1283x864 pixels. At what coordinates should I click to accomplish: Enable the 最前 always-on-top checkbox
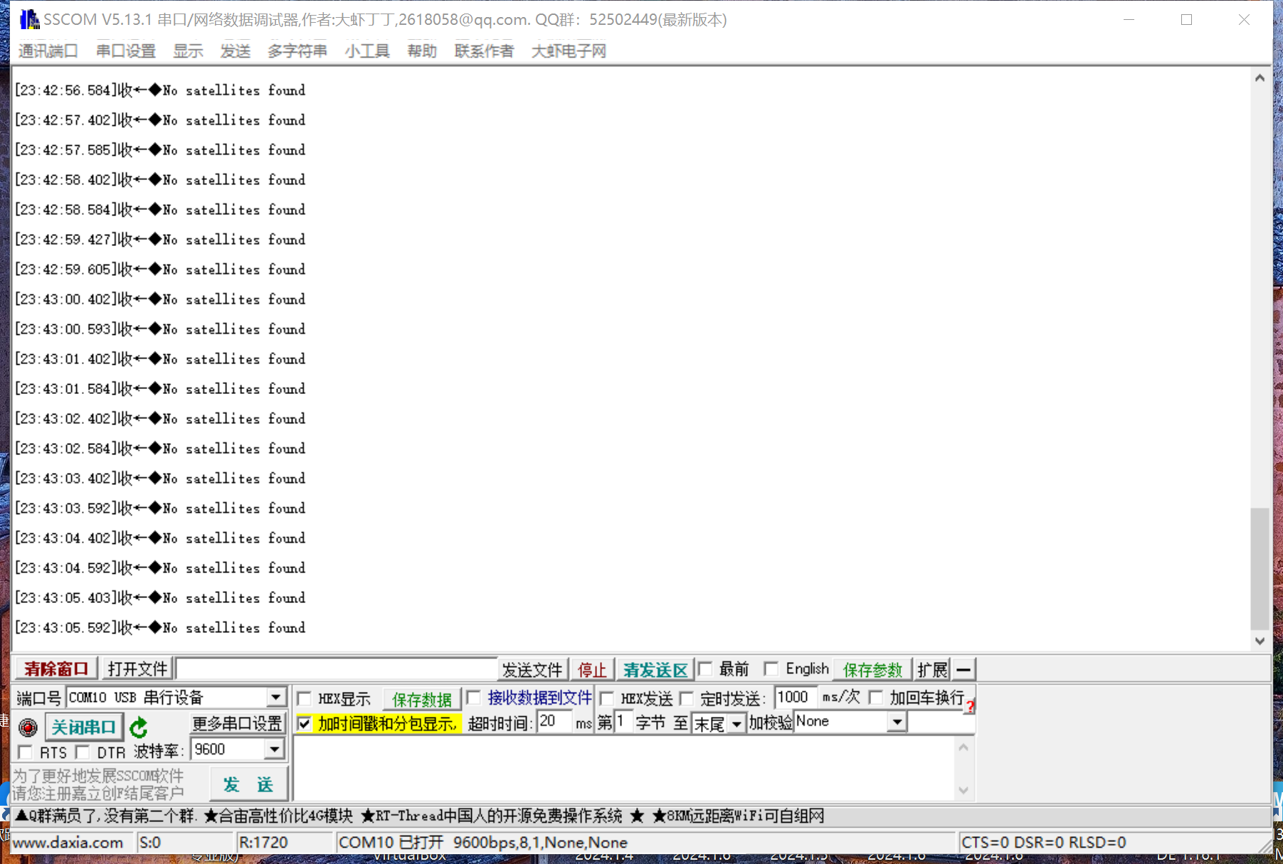coord(705,669)
